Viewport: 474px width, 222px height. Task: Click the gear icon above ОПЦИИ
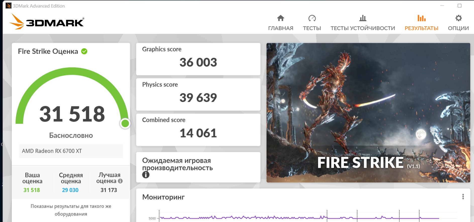click(x=458, y=18)
